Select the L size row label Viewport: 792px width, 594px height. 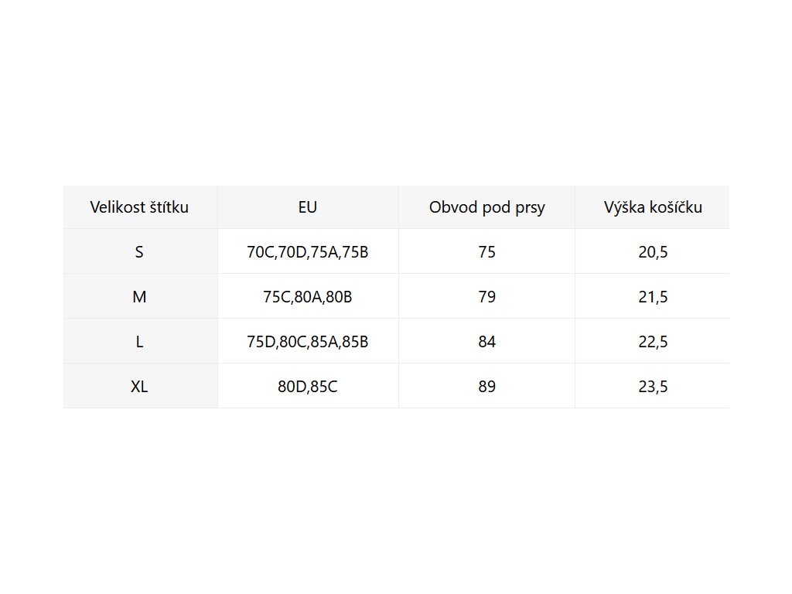[x=139, y=342]
